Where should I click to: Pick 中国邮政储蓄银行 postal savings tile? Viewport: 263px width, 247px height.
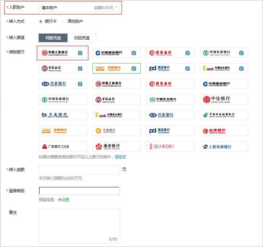(224, 115)
